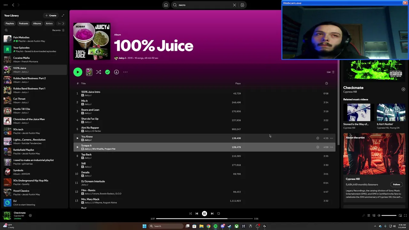Search within Your Library
The width and height of the screenshot is (409, 230).
[x=6, y=30]
